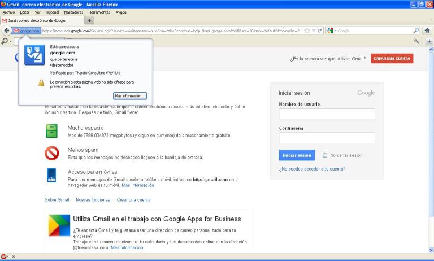Open the Nuevas funciones link
This screenshot has width=434, height=261.
[93, 199]
